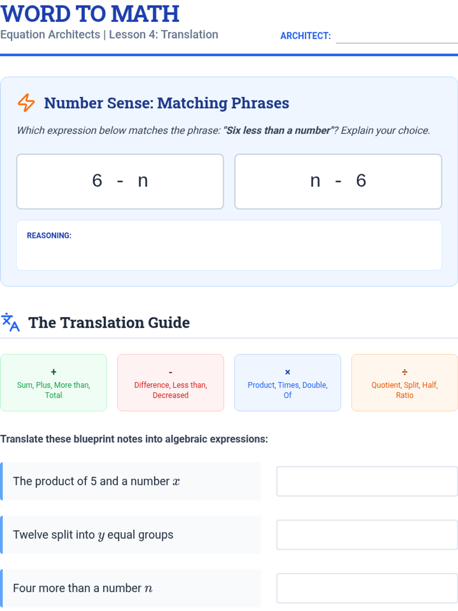Click the red minus symbol

coord(171,372)
